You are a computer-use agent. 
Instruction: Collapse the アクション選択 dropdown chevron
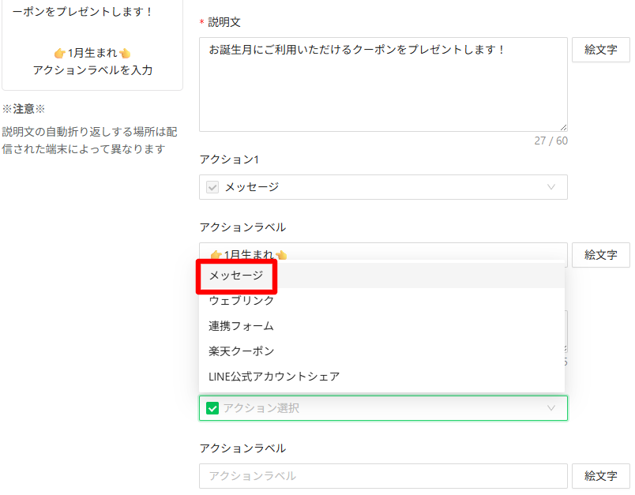[x=550, y=408]
